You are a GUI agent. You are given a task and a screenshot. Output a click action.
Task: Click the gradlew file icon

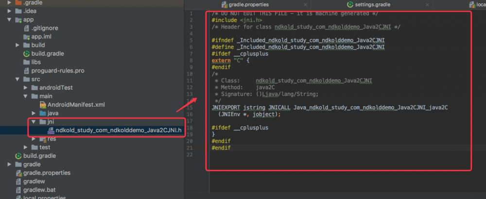18,182
